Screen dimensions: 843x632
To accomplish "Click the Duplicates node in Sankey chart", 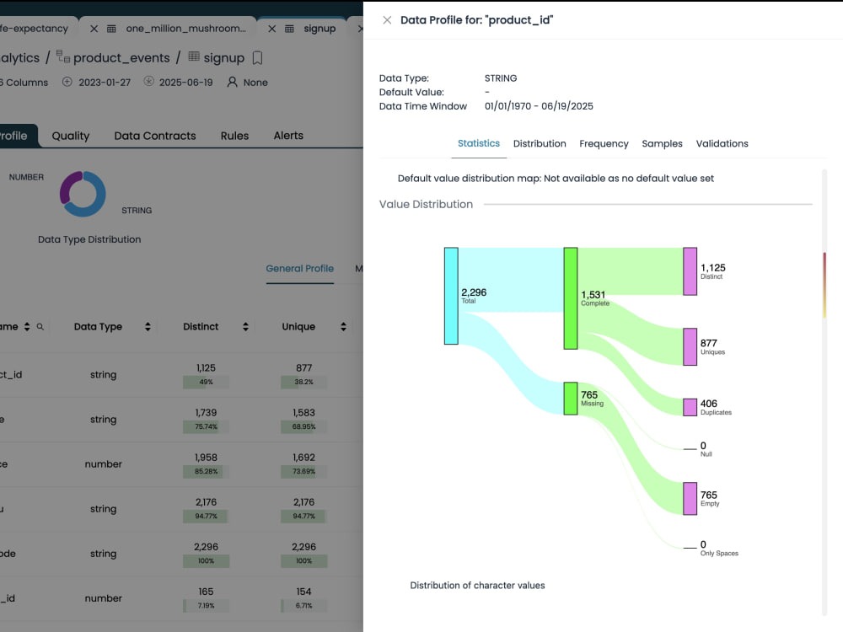I will pos(690,407).
